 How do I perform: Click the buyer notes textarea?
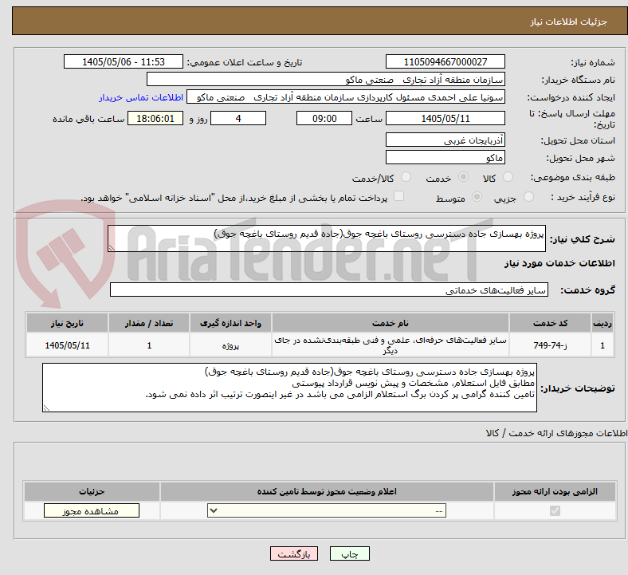click(x=289, y=388)
